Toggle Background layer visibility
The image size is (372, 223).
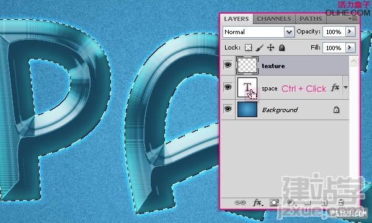tap(228, 109)
